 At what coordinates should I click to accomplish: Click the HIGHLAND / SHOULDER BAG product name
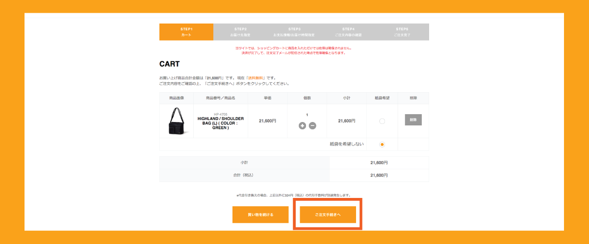(221, 123)
